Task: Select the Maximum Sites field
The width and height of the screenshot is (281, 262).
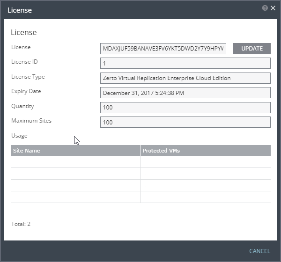Action: [185, 122]
